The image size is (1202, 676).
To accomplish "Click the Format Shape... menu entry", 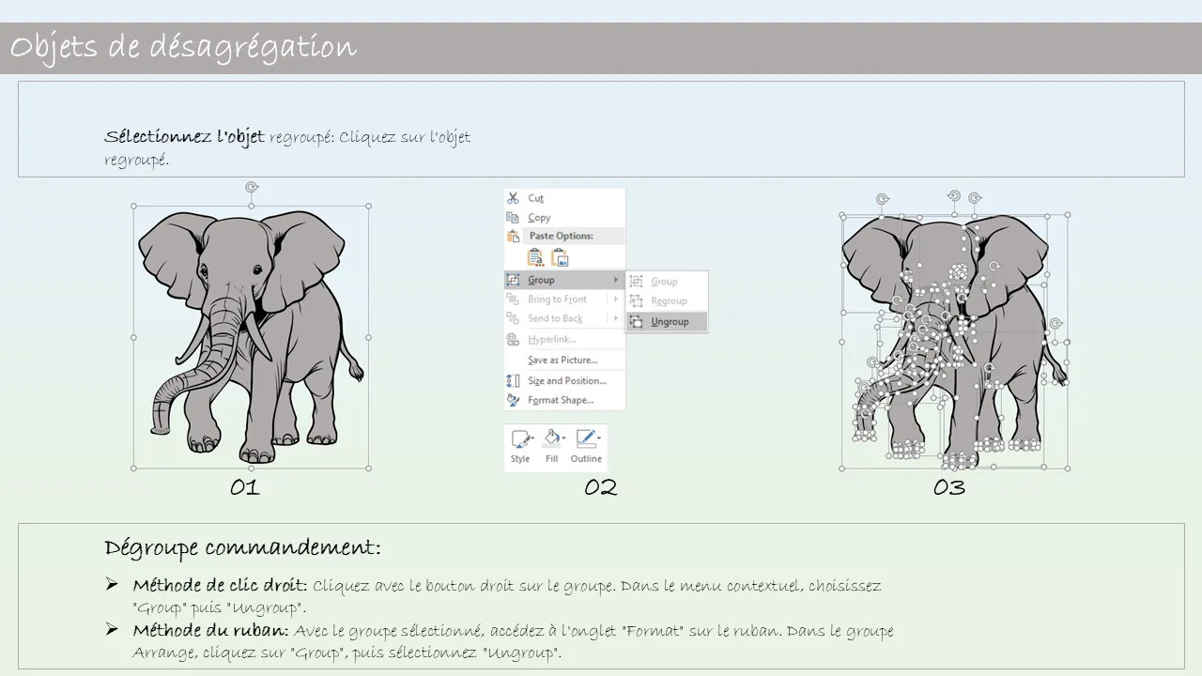I will (x=560, y=400).
